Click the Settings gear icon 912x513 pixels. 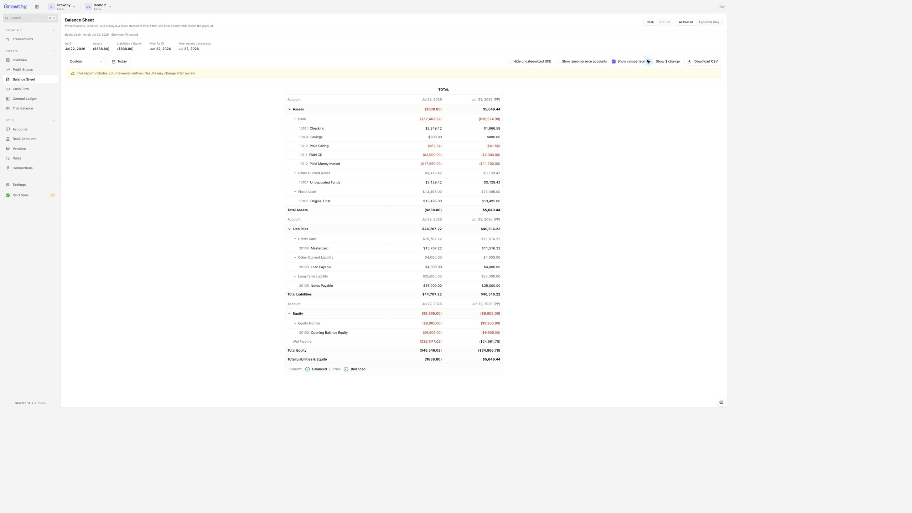click(8, 185)
